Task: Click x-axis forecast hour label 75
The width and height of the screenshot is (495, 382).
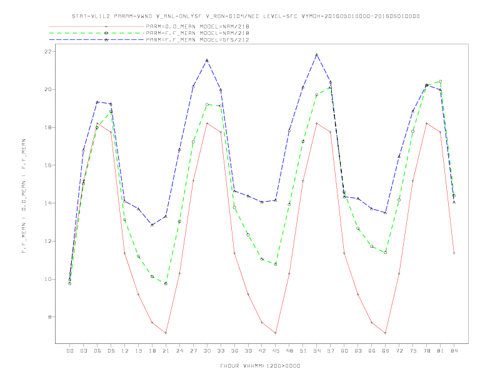Action: click(x=413, y=351)
